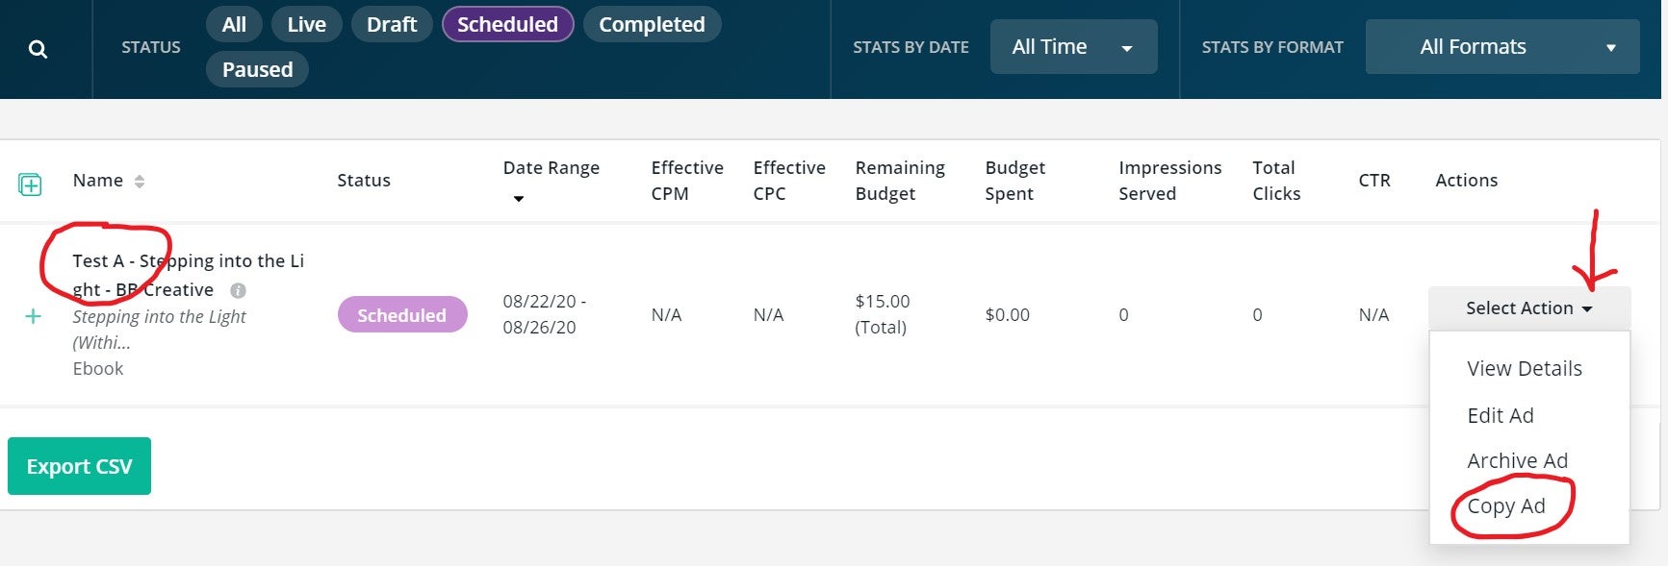Image resolution: width=1668 pixels, height=566 pixels.
Task: Open the All Time date dropdown
Action: [x=1073, y=47]
